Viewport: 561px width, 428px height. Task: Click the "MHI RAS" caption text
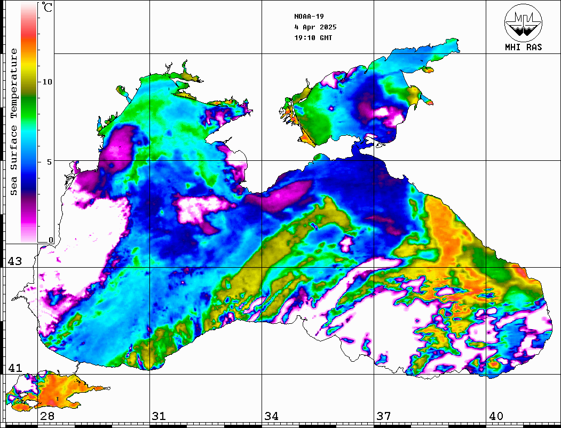coord(523,47)
